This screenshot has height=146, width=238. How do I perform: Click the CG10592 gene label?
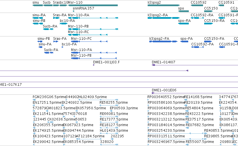point(199,3)
